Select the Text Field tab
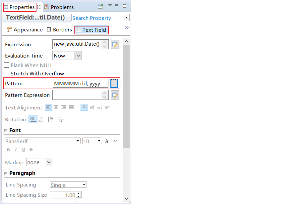This screenshot has width=306, height=204. 91,30
